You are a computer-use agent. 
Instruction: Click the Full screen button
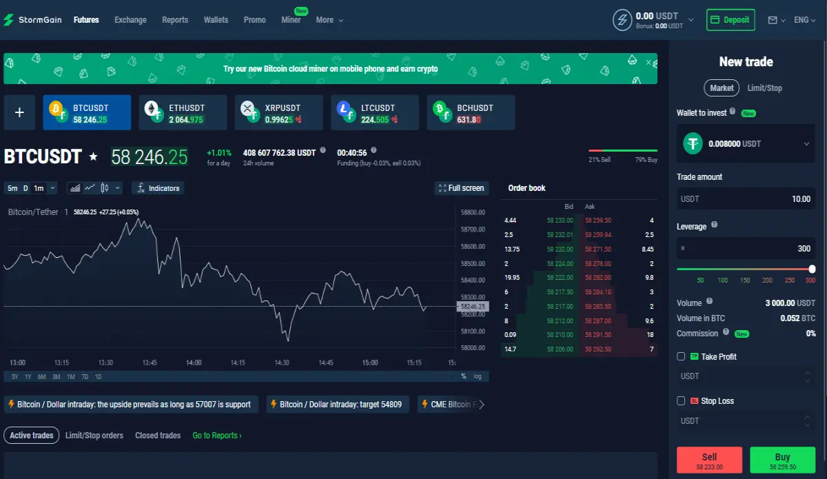461,188
